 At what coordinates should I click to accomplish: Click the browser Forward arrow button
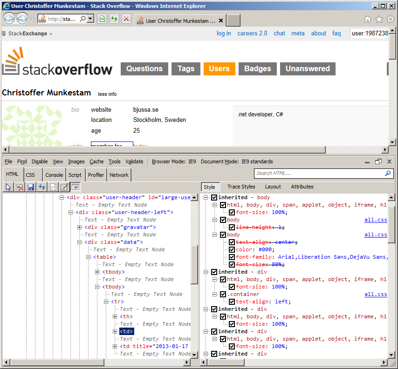[22, 19]
